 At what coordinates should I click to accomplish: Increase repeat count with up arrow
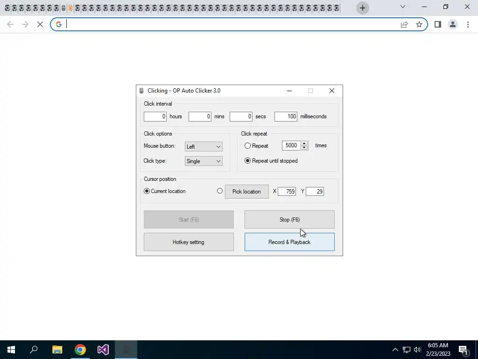[304, 144]
